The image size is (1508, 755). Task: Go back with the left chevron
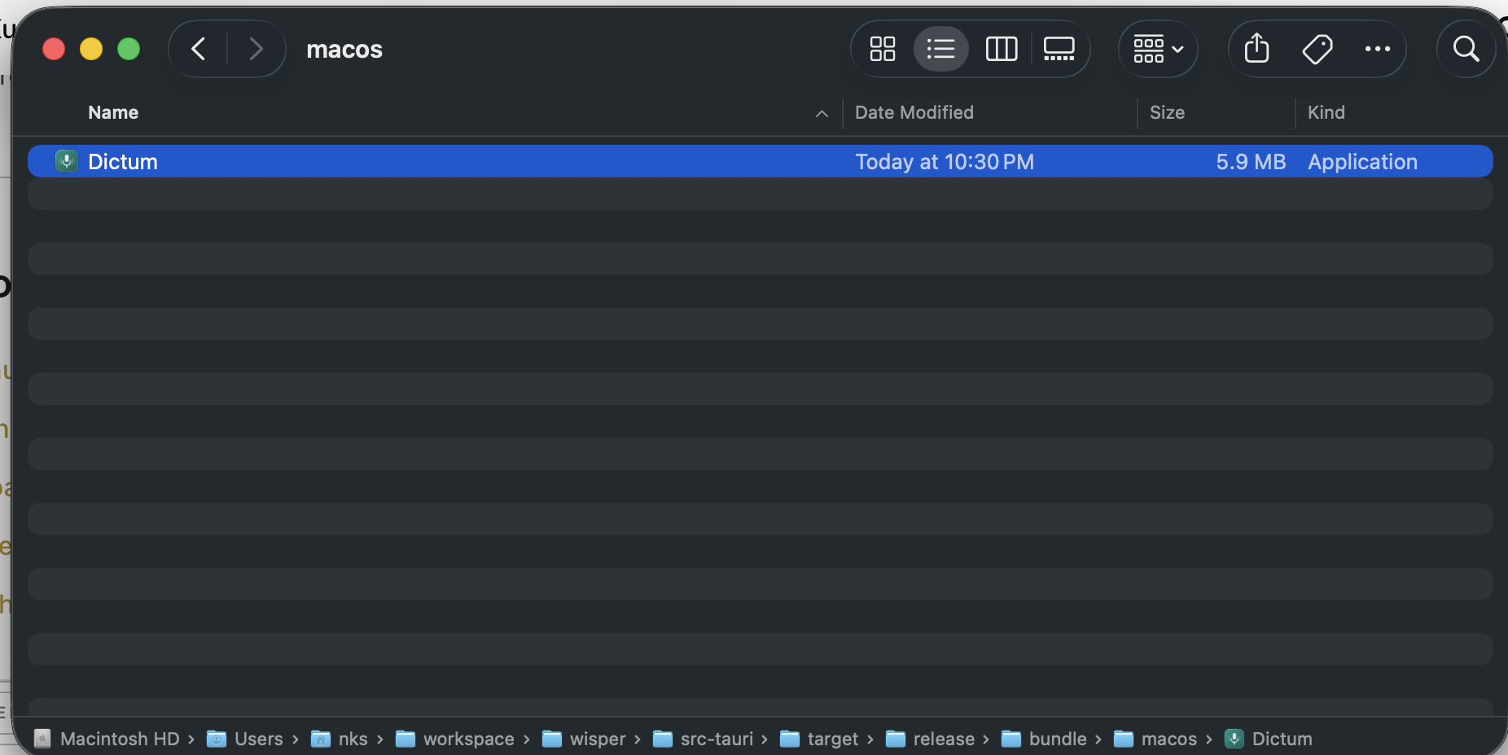[x=198, y=49]
